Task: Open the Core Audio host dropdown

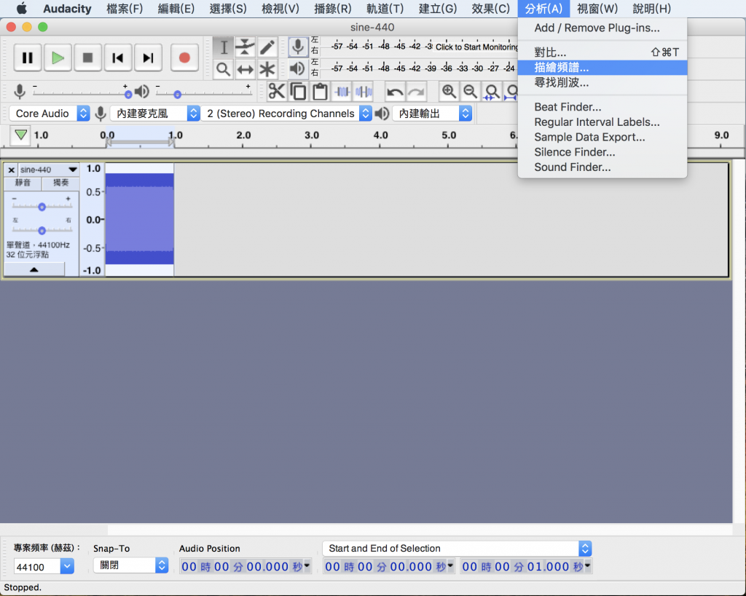Action: coord(50,114)
